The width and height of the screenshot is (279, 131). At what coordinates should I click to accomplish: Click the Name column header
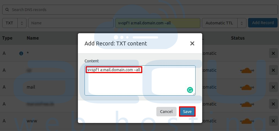tap(33, 38)
